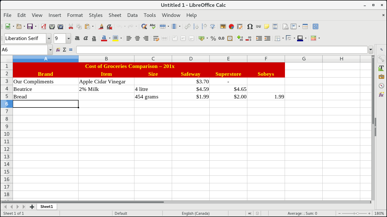Open the Sheet menu
The height and width of the screenshot is (217, 387).
[x=115, y=15]
